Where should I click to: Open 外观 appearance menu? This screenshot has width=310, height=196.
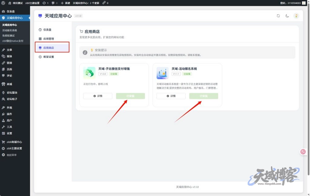[x=15, y=108]
